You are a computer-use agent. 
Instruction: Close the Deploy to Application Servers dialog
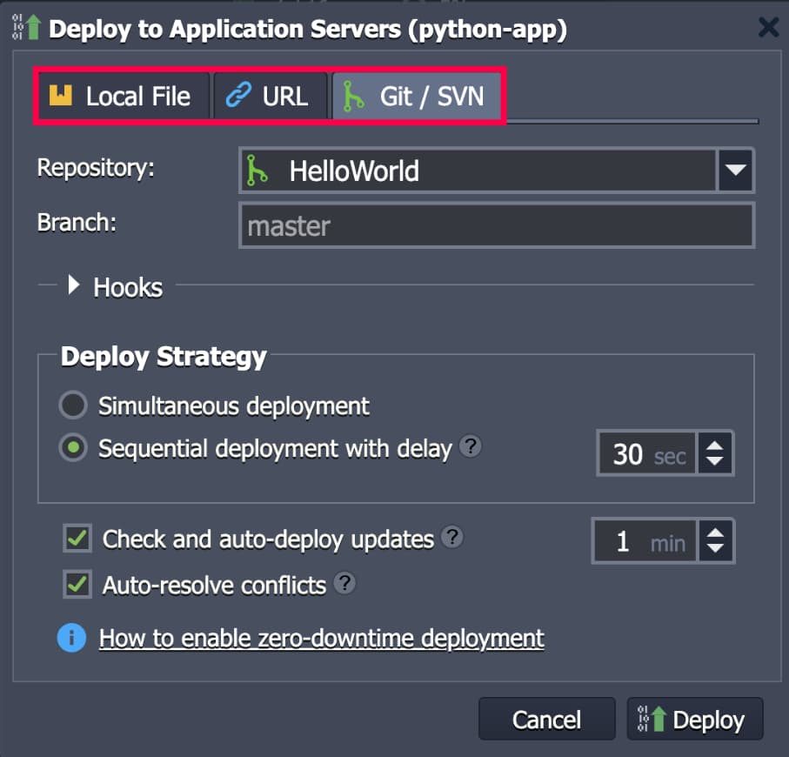click(768, 27)
